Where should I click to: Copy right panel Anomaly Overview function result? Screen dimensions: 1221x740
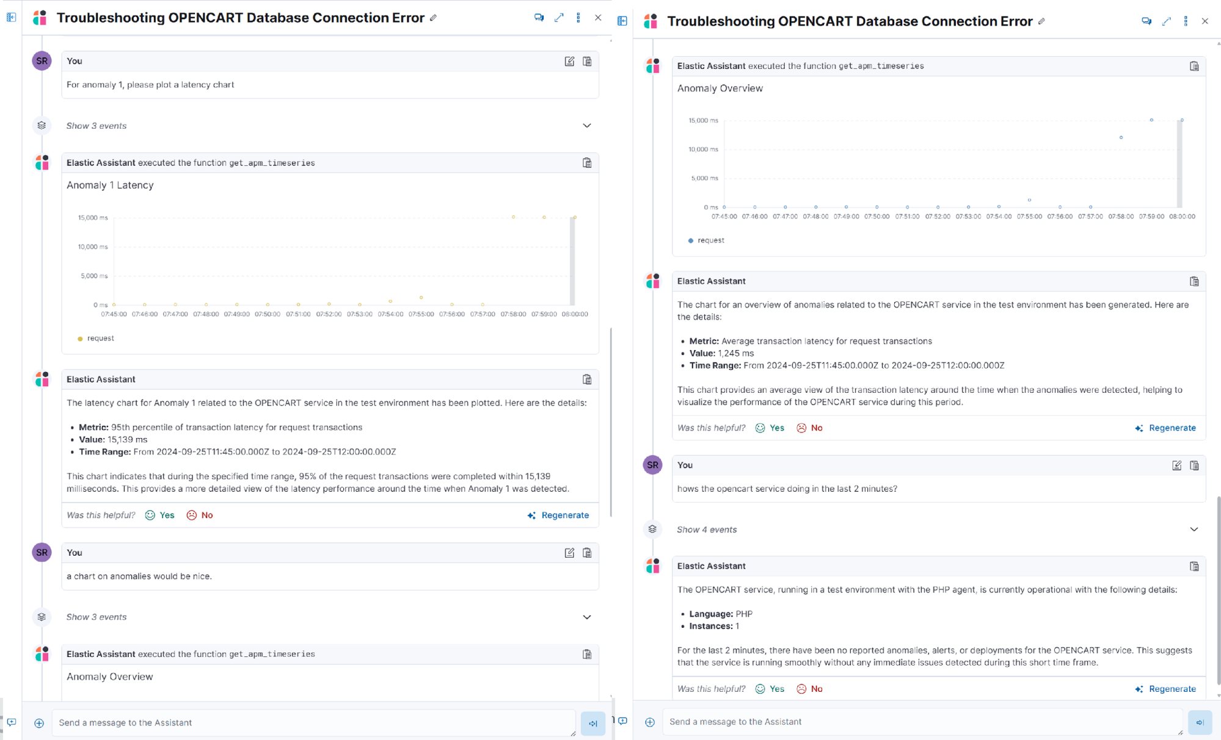tap(1194, 66)
